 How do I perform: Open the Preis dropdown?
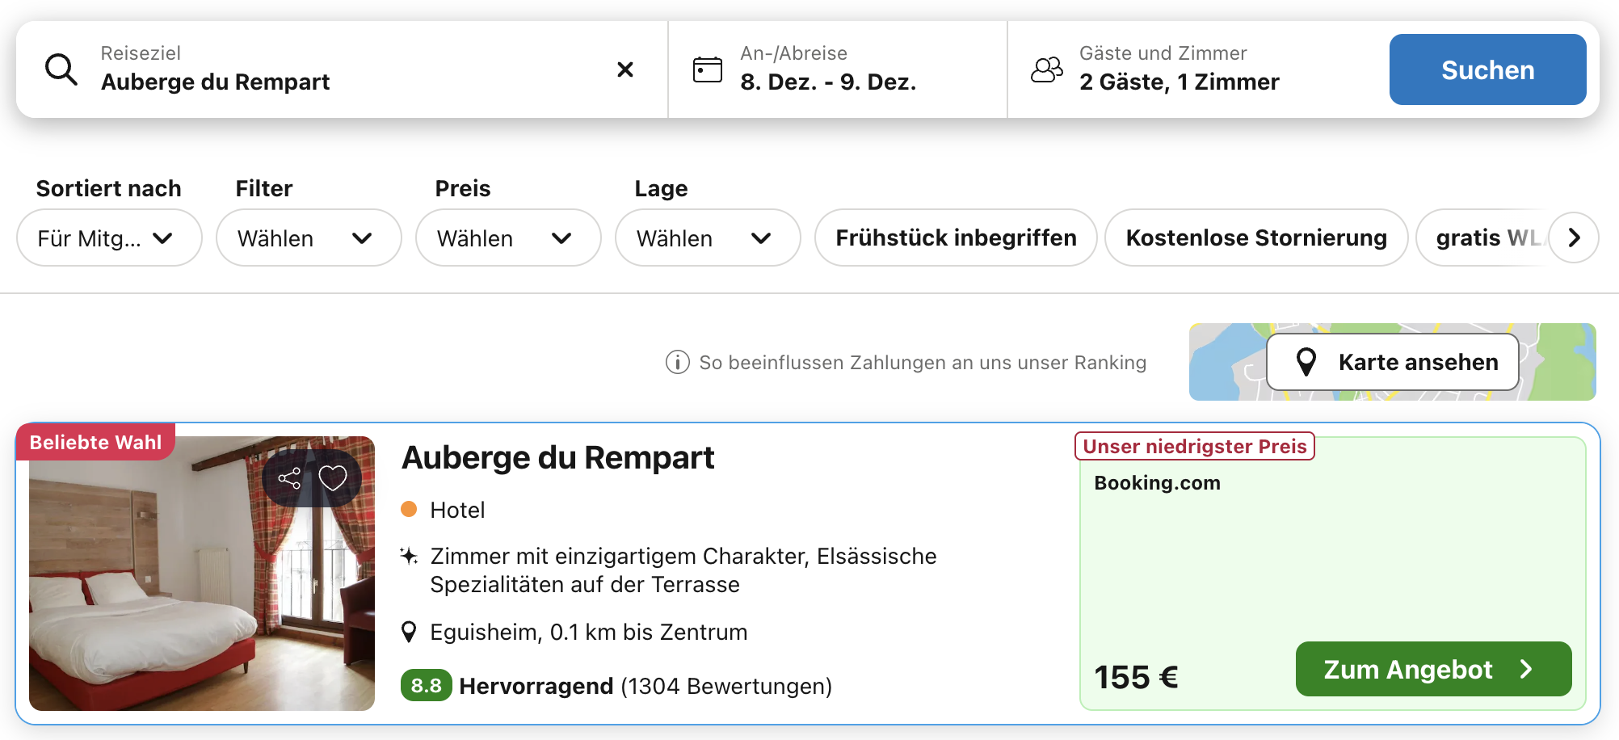(507, 238)
